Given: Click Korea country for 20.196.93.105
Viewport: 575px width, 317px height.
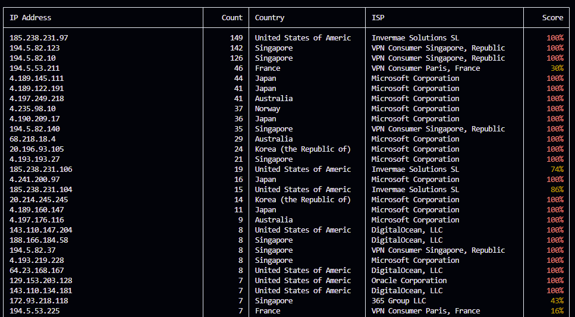Looking at the screenshot, I should point(303,149).
